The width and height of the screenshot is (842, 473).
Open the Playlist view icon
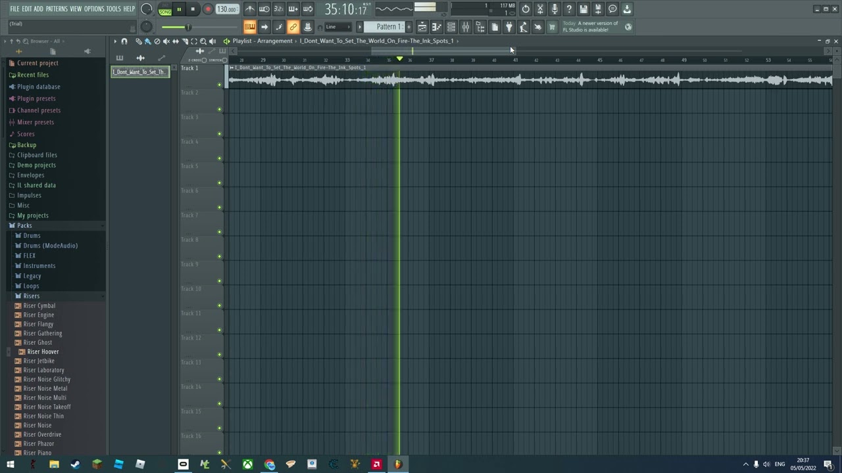pyautogui.click(x=422, y=27)
